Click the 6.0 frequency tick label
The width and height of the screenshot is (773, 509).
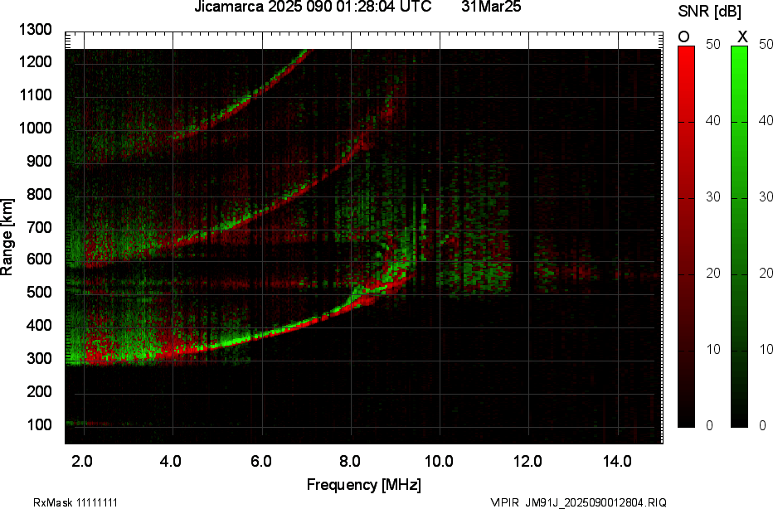click(260, 461)
